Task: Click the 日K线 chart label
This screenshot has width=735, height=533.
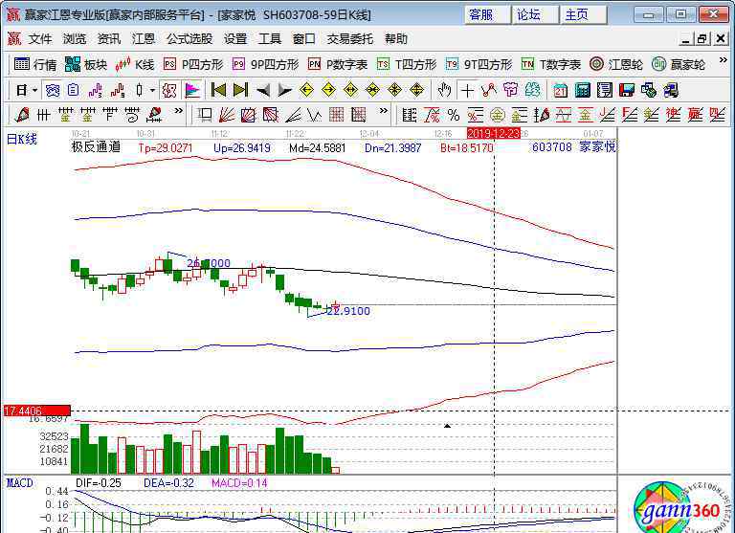Action: pos(22,139)
